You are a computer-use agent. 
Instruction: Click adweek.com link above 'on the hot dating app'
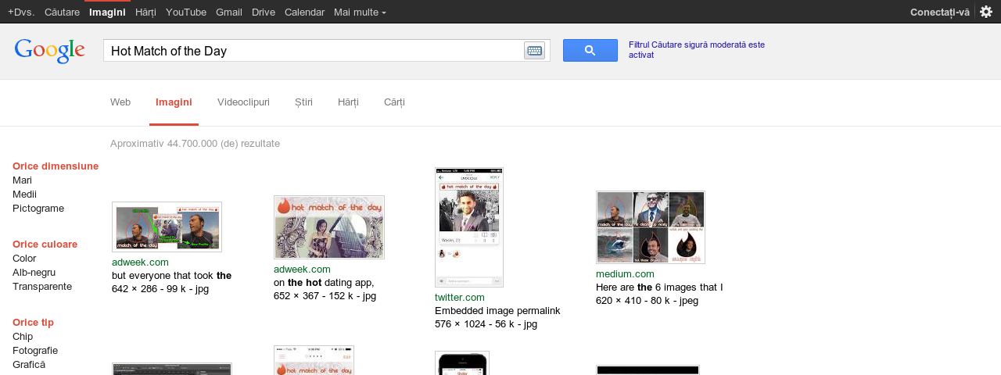[302, 270]
